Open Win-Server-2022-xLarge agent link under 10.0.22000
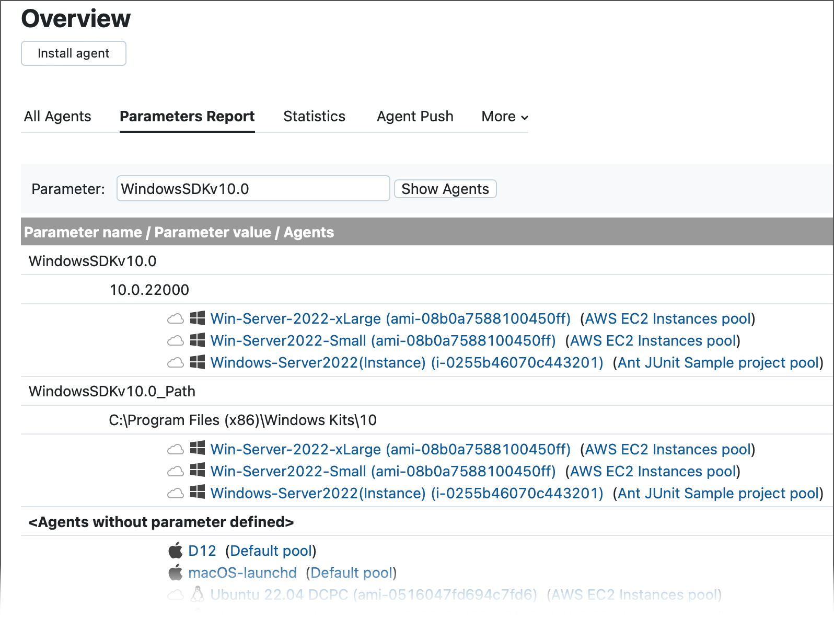 pyautogui.click(x=390, y=319)
